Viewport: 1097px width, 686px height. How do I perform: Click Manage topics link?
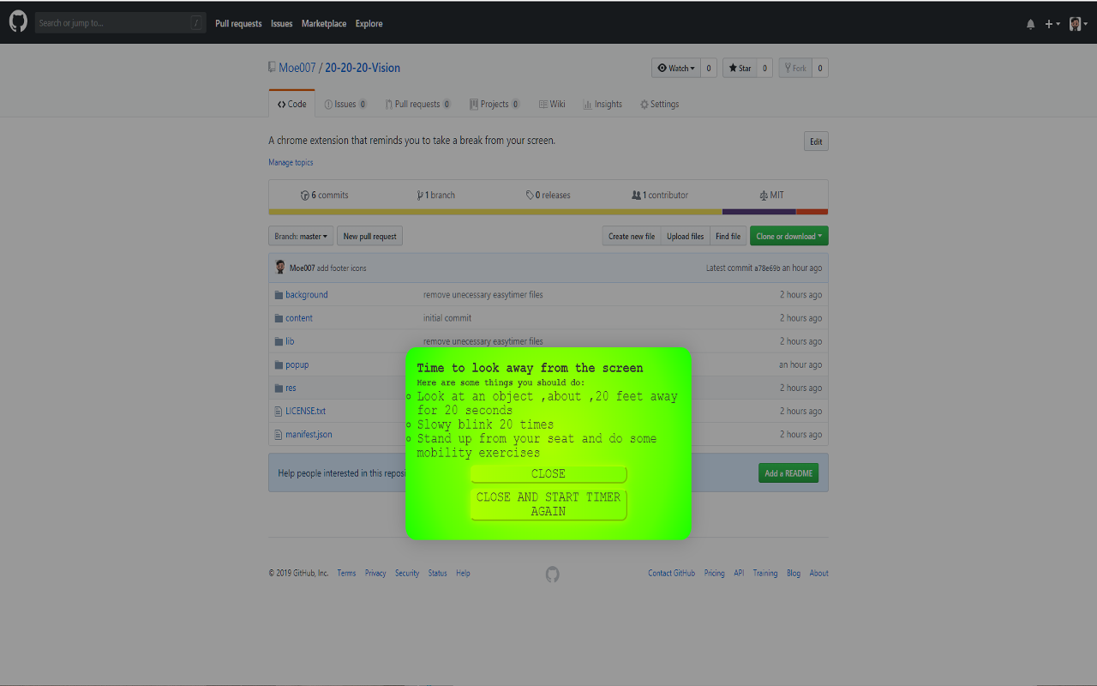click(291, 162)
